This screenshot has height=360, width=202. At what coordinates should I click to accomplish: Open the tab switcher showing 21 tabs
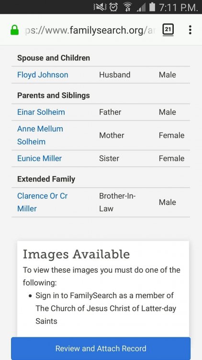click(x=168, y=30)
